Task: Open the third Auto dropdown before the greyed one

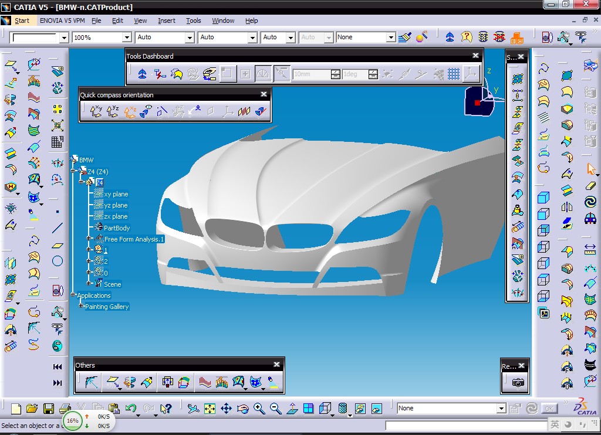Action: 291,38
